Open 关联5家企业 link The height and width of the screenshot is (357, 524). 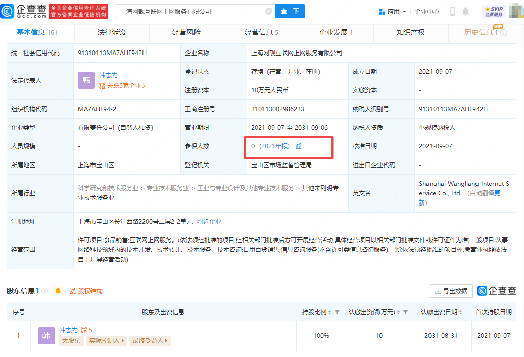click(x=122, y=86)
